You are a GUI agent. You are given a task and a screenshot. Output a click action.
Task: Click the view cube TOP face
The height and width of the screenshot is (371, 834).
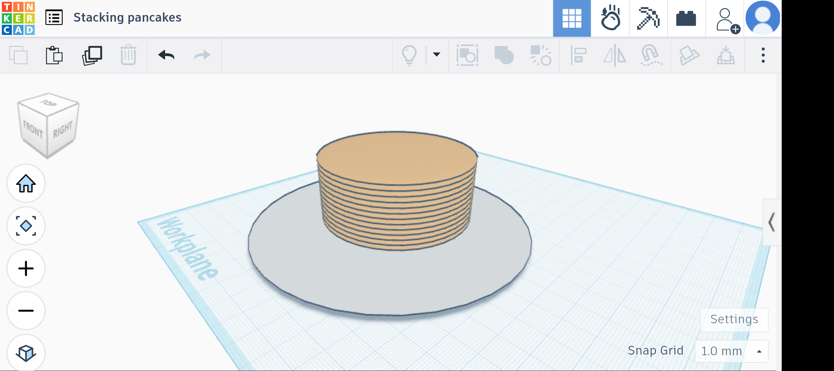(49, 103)
